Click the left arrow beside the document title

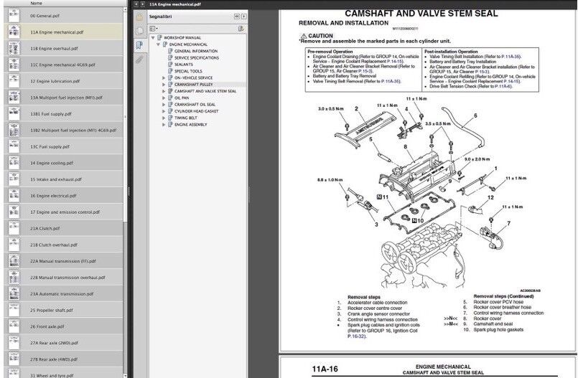136,4
